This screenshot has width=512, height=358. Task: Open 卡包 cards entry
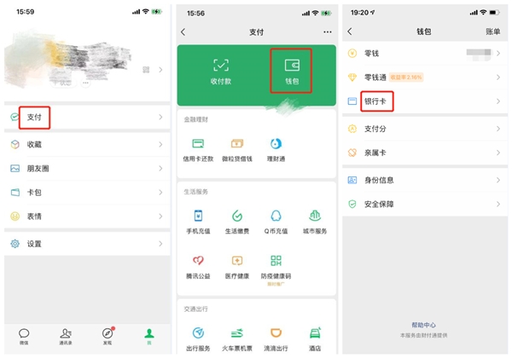87,193
